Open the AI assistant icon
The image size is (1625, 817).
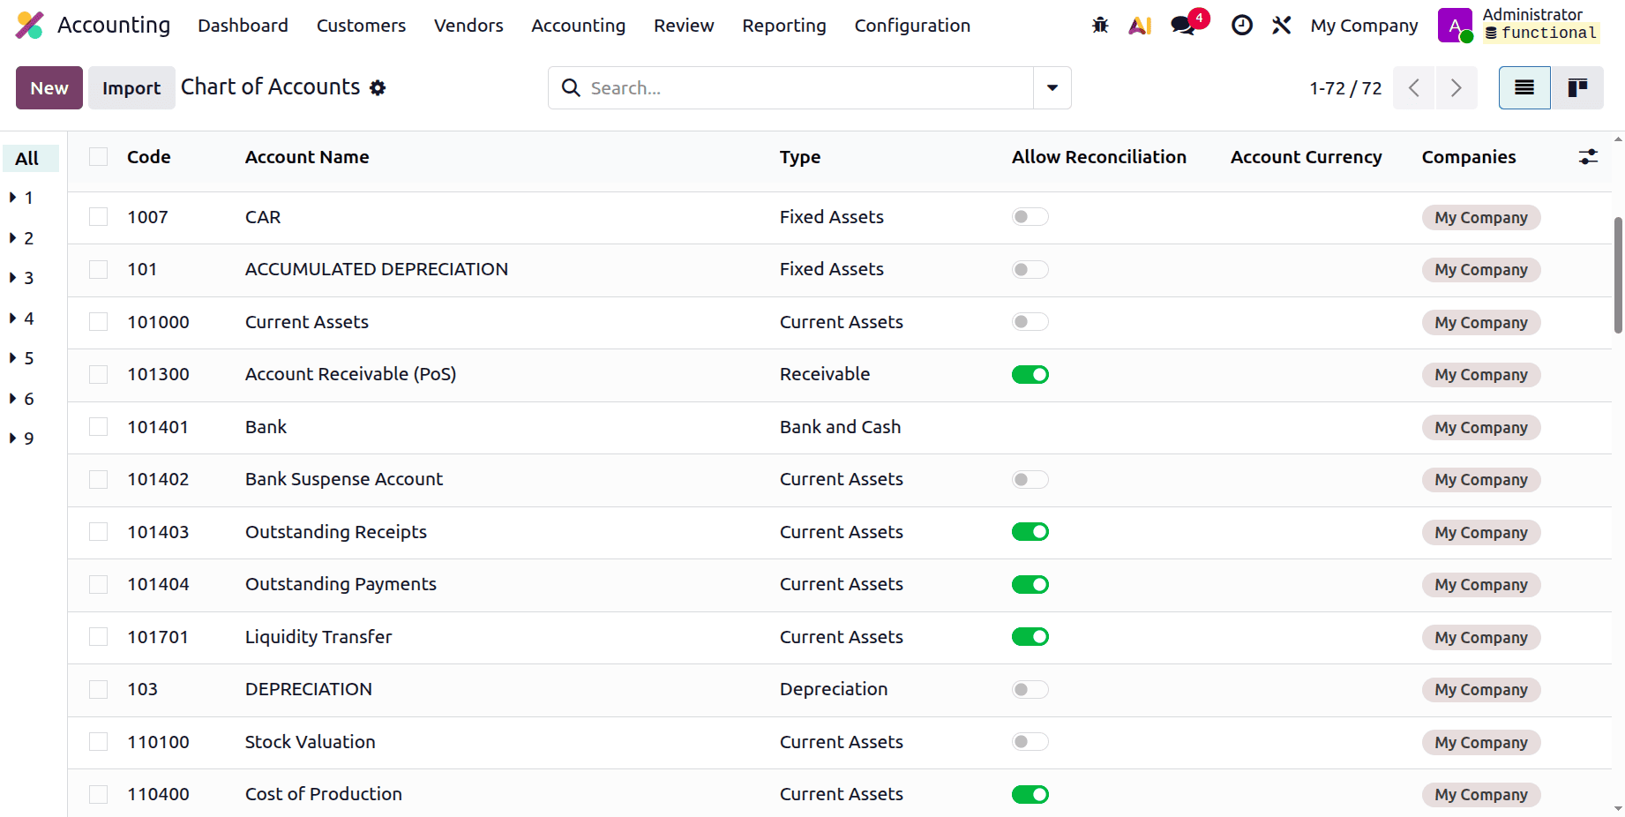(x=1140, y=26)
